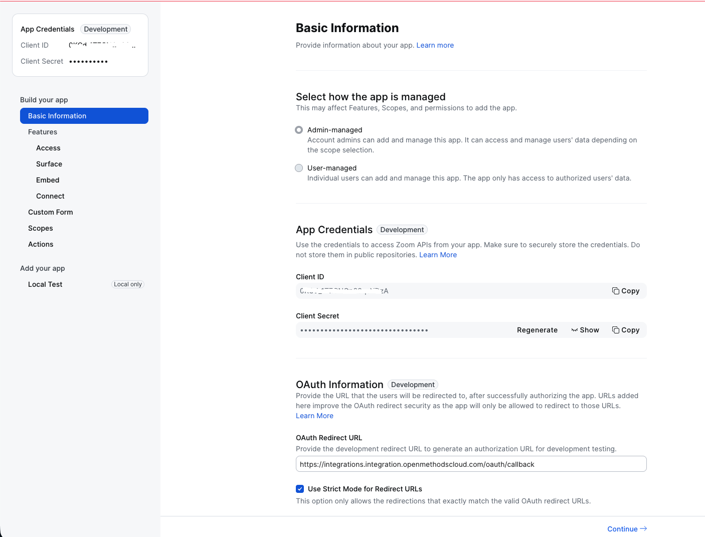705x537 pixels.
Task: Toggle Use Strict Mode for Redirect URLs checkbox
Action: pyautogui.click(x=300, y=489)
